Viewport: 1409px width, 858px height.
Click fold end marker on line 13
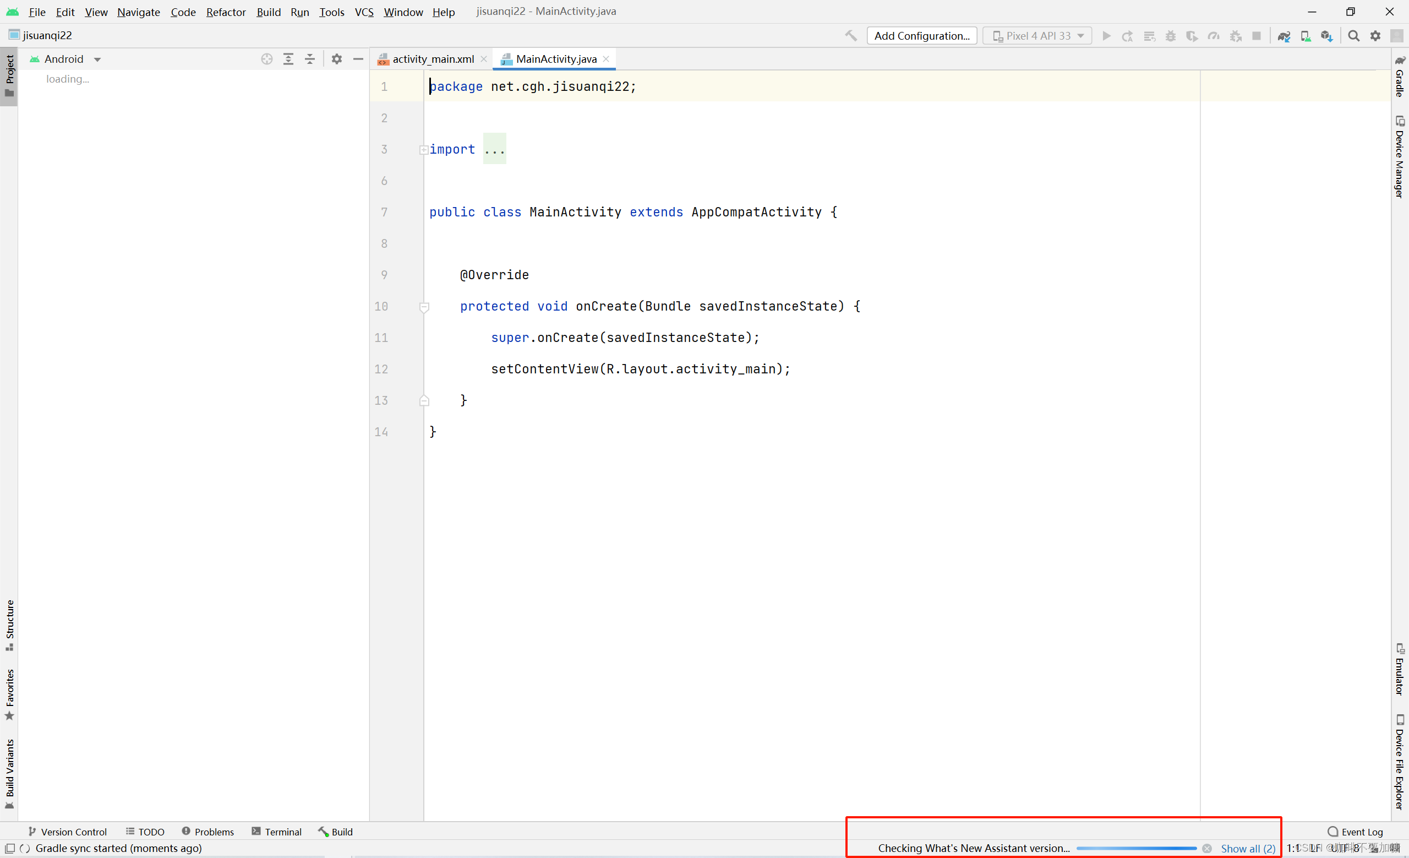click(x=424, y=400)
